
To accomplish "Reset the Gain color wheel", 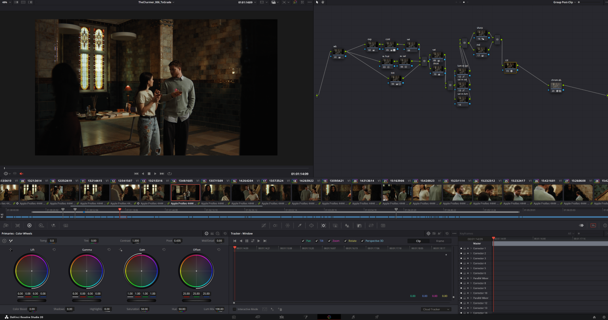I will click(163, 250).
